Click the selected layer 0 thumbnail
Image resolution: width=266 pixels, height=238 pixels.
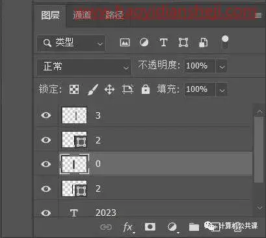74,164
